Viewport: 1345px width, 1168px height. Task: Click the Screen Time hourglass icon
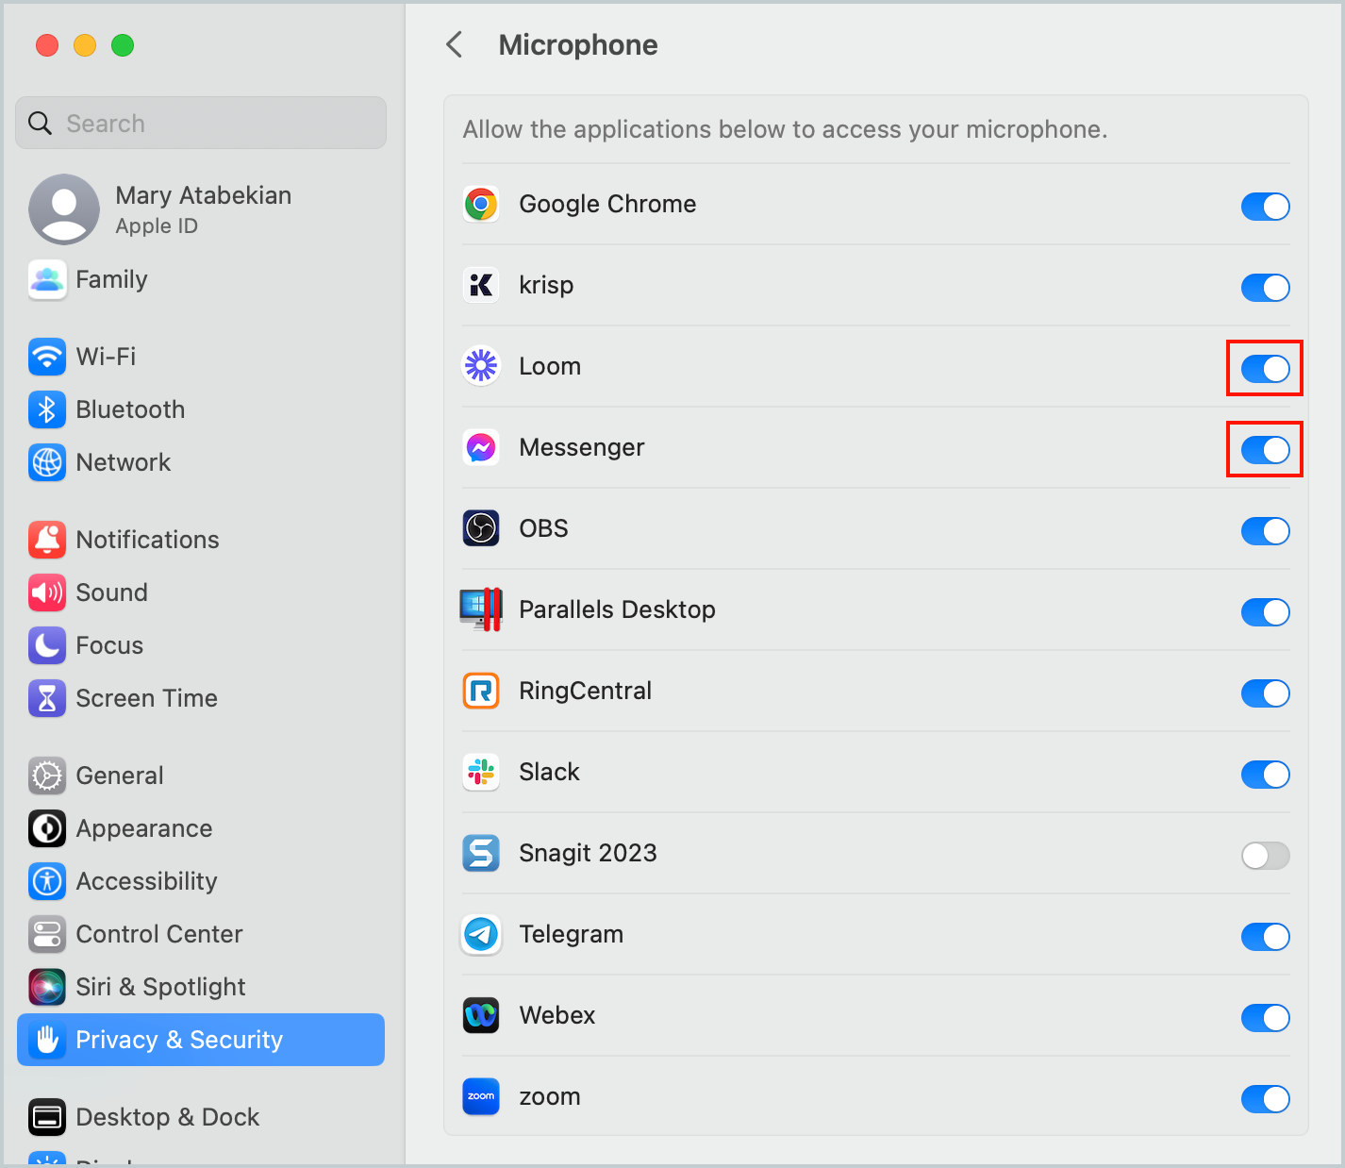[47, 698]
